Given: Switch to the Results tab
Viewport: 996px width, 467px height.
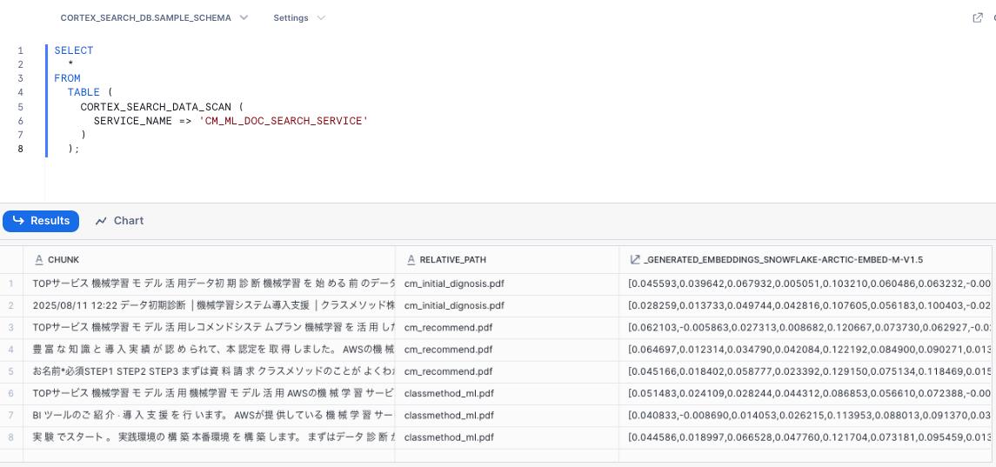Looking at the screenshot, I should click(41, 221).
